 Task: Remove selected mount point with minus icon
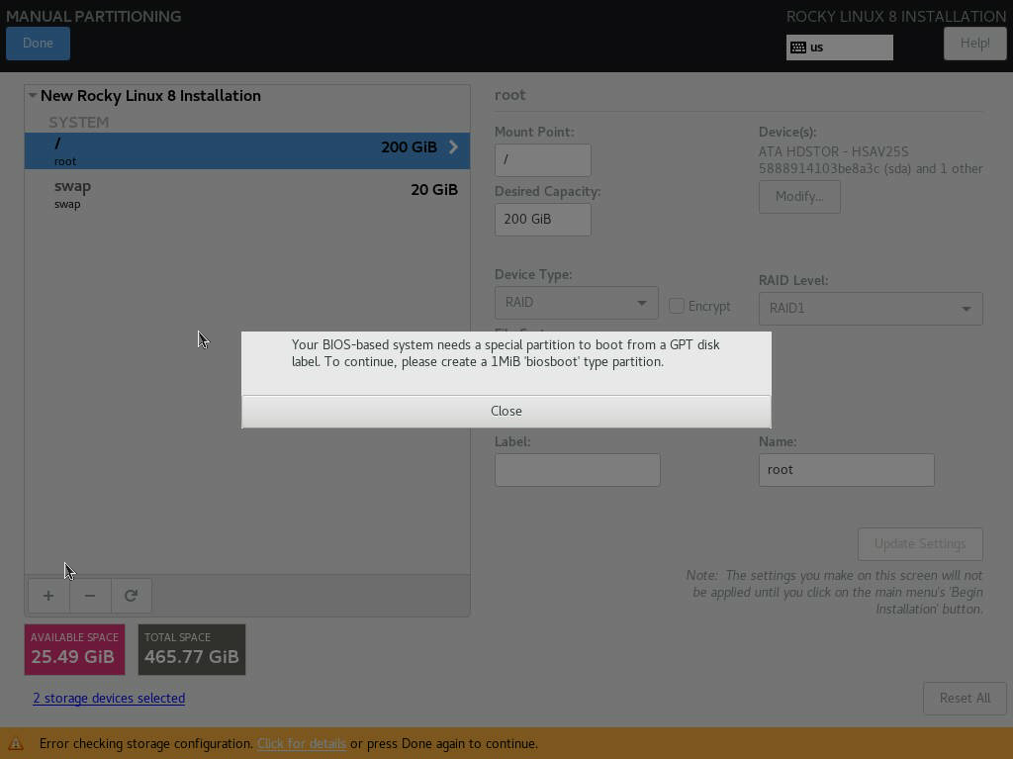coord(90,596)
